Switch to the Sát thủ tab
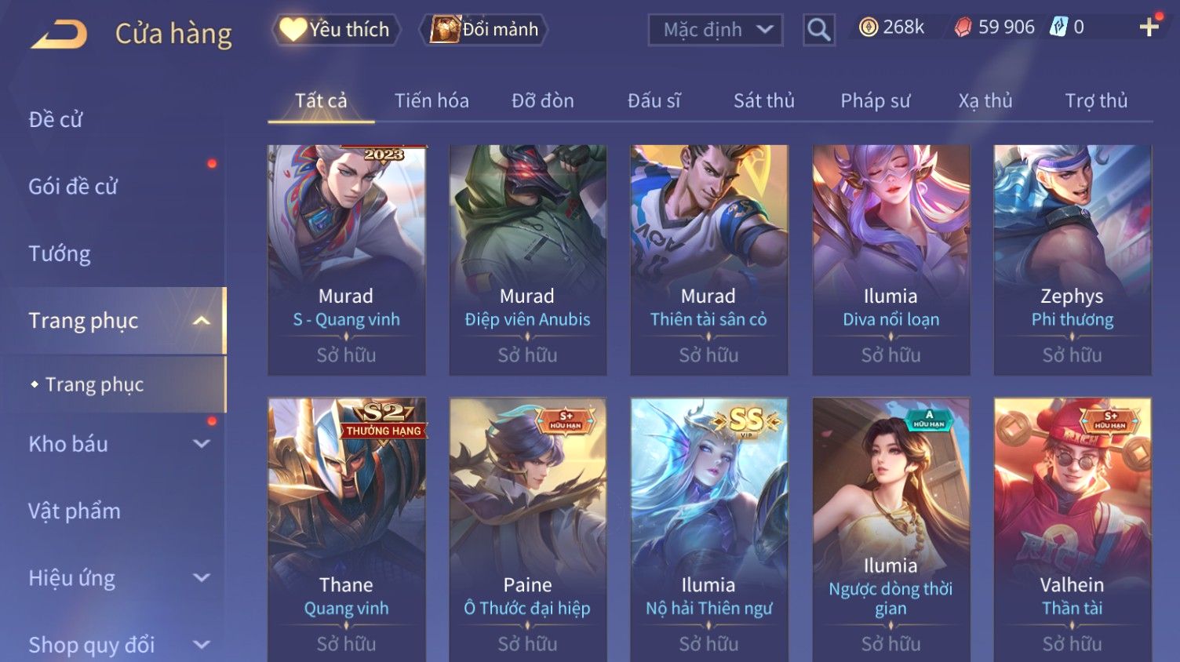1180x662 pixels. point(764,101)
